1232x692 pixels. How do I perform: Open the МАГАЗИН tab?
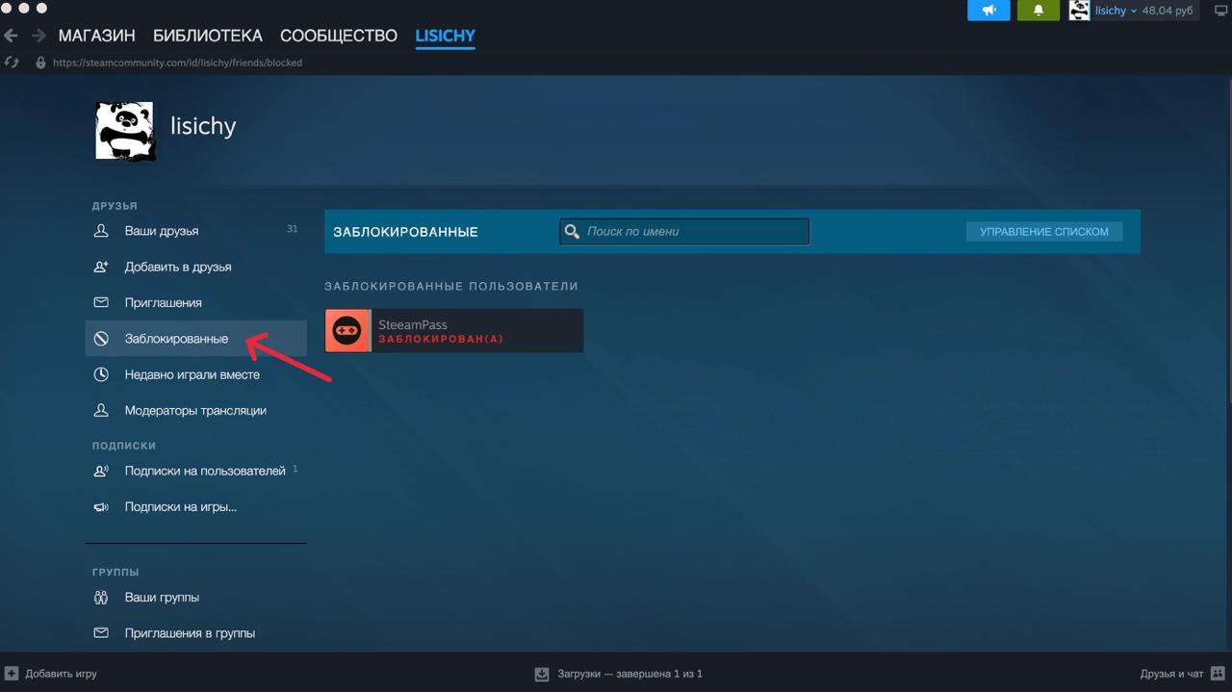pos(96,36)
